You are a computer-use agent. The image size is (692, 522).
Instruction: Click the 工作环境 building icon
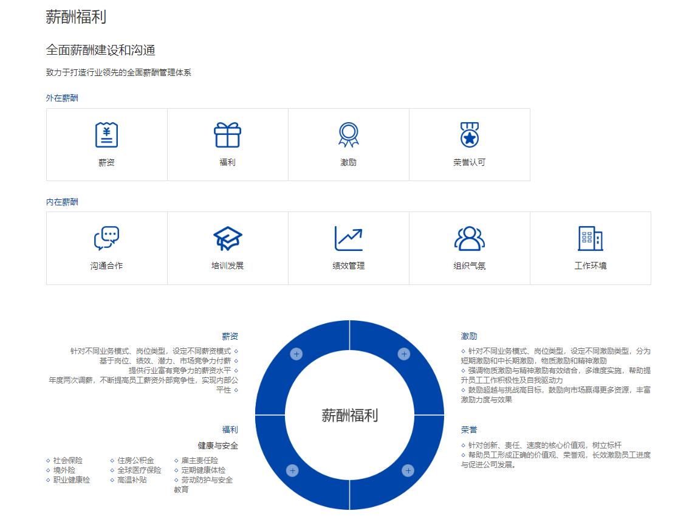590,238
